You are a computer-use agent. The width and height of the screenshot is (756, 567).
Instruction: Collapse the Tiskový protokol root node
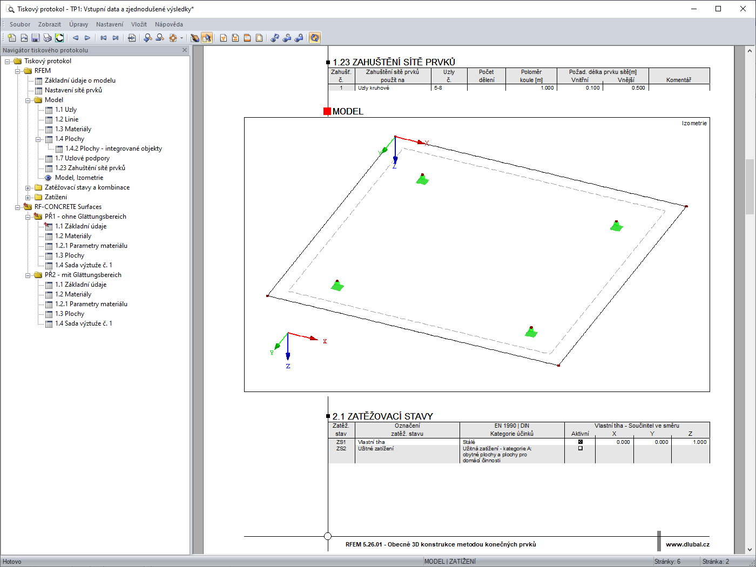[8, 61]
